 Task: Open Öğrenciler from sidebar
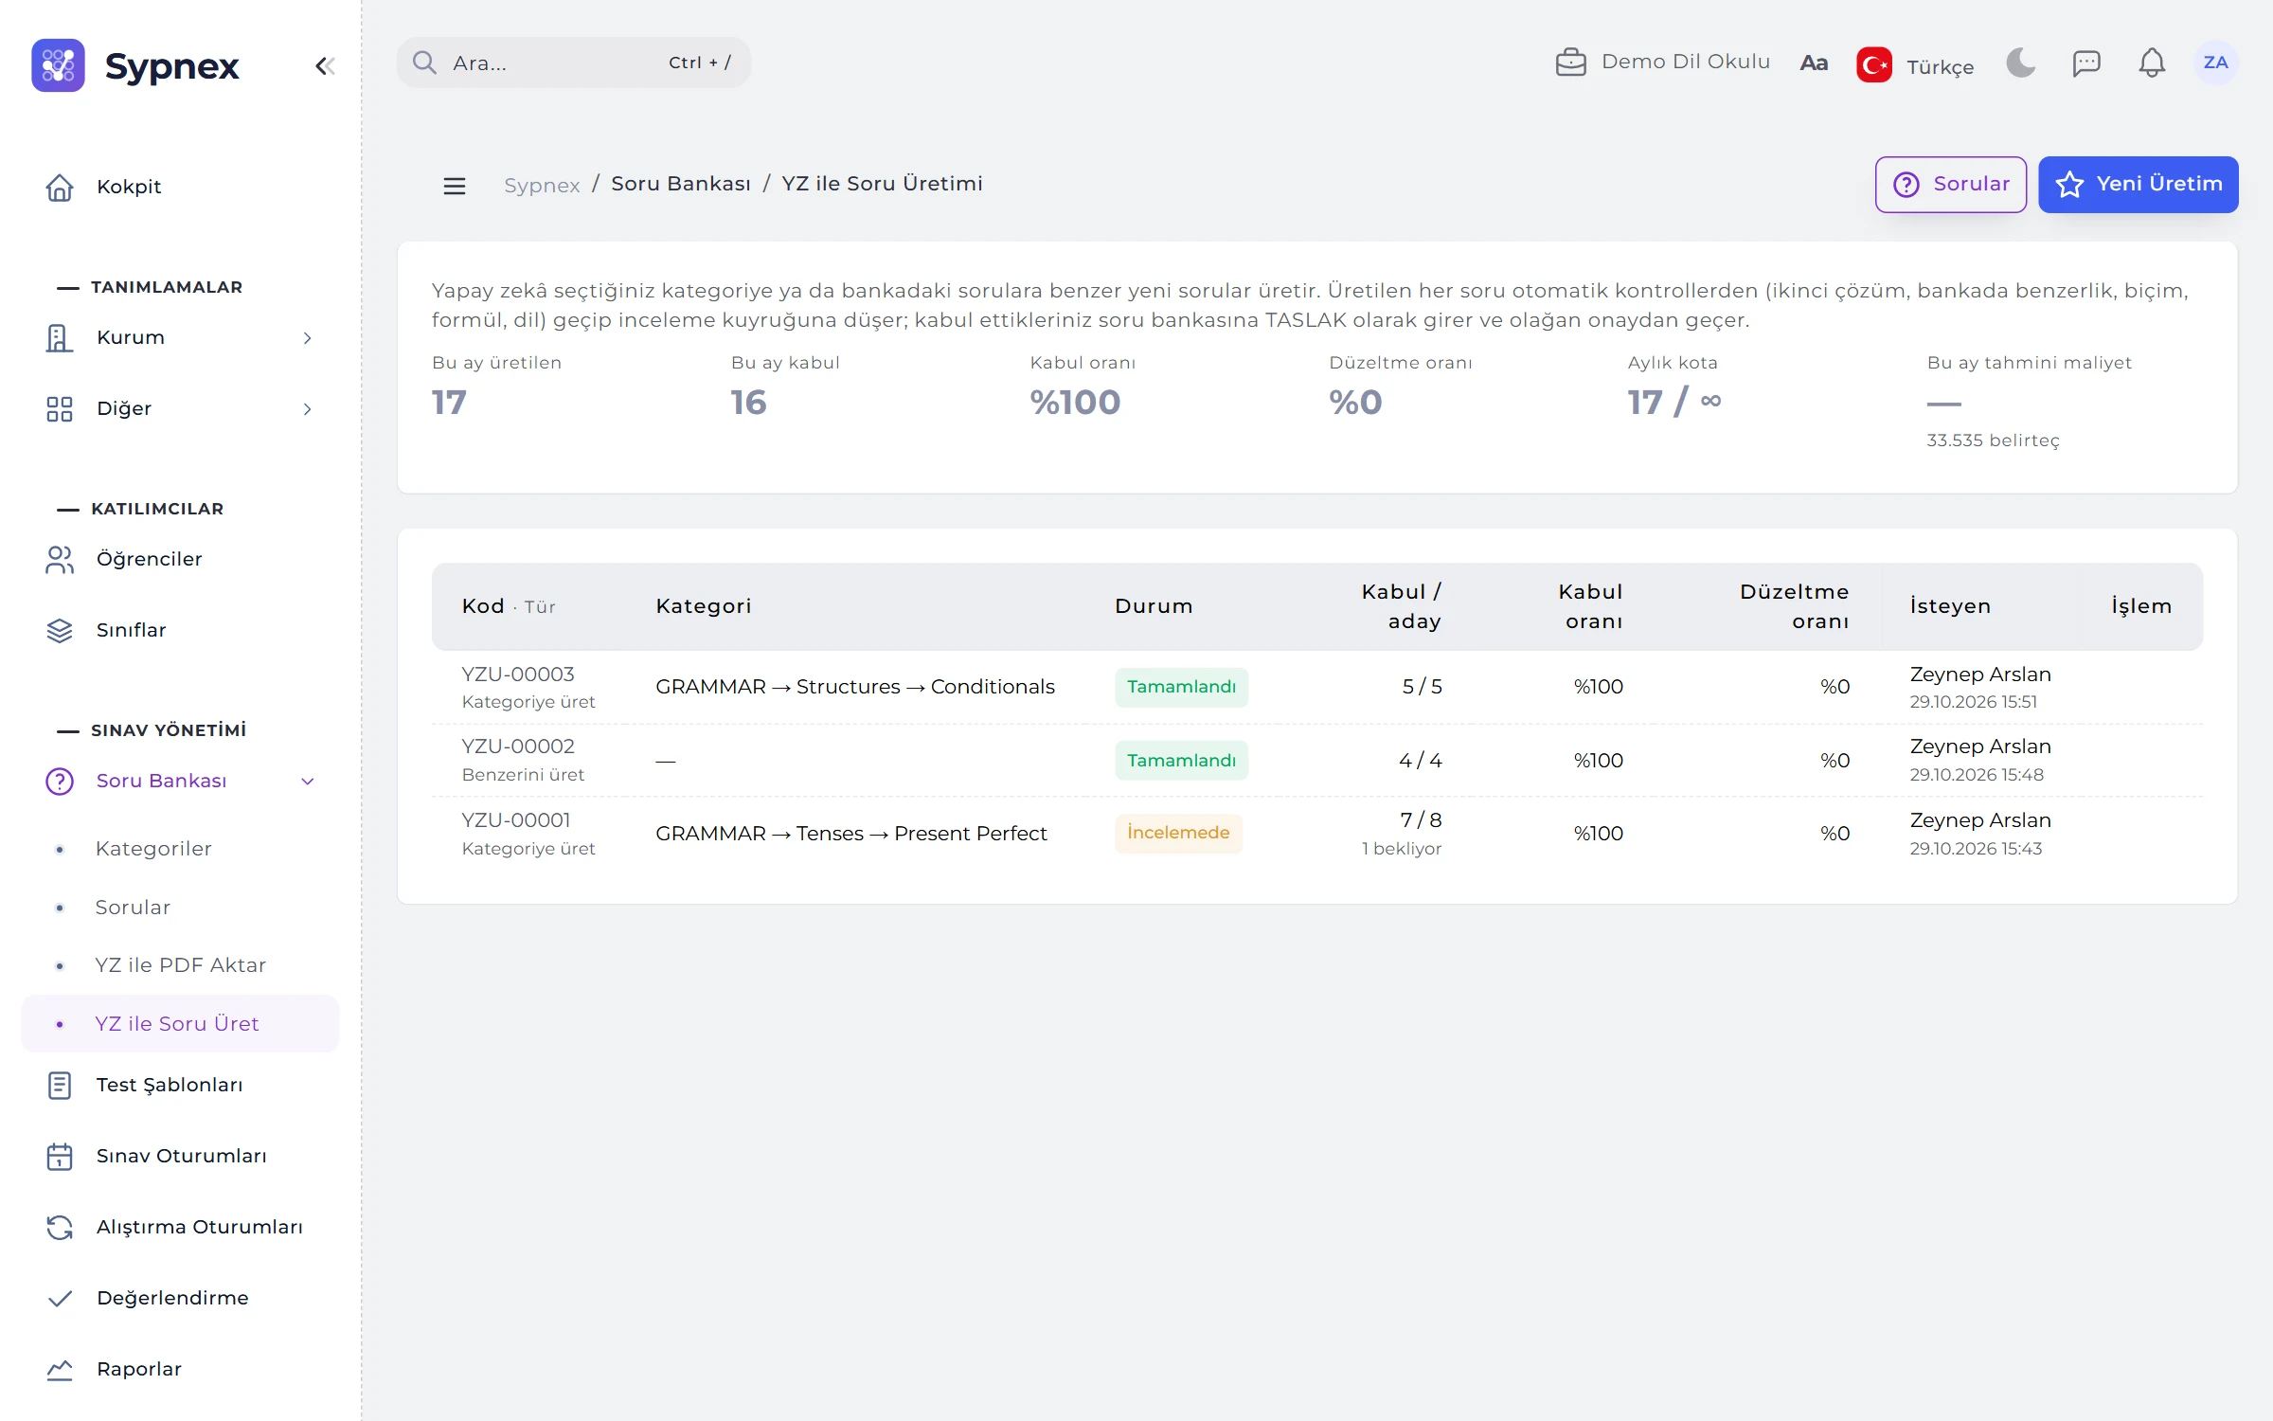(180, 559)
